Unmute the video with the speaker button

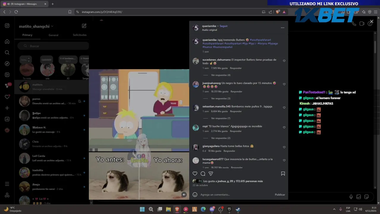tap(184, 195)
